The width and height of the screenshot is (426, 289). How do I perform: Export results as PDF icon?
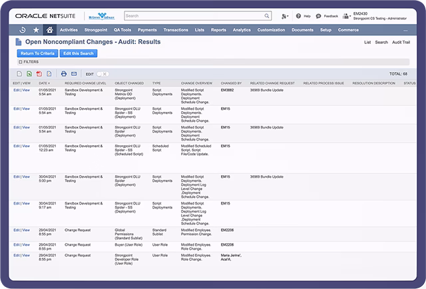click(x=39, y=74)
